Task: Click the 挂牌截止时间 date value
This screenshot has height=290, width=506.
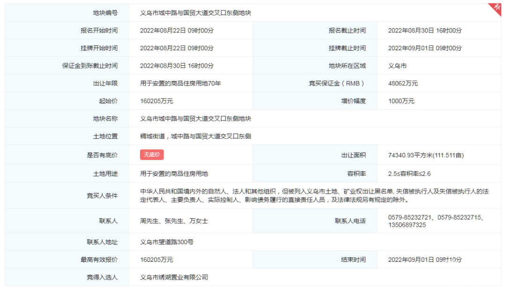Action: tap(424, 48)
